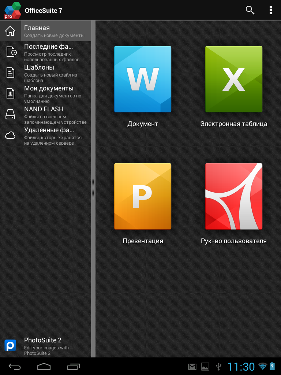The height and width of the screenshot is (375, 281).
Task: Click 'Создать новый файл из шаблона' text
Action: [50, 78]
